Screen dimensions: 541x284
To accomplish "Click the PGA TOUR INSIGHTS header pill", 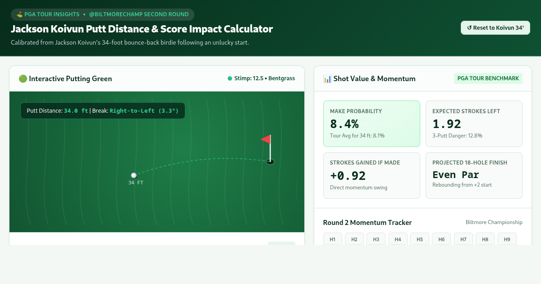I will 102,14.
